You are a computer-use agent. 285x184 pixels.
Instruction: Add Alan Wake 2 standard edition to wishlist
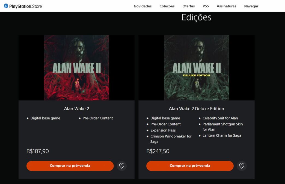tap(121, 166)
